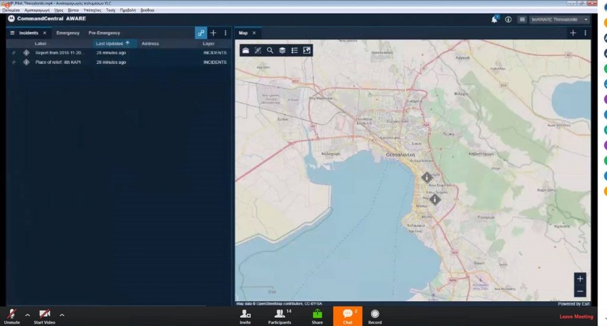Open the VLC first menu Πολυμέσα
The width and height of the screenshot is (607, 326).
pos(11,10)
